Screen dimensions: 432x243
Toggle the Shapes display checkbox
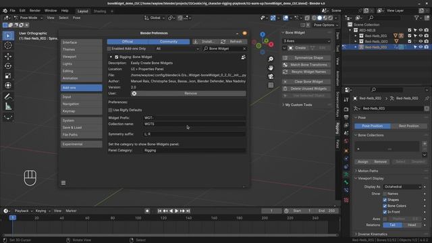(x=385, y=200)
